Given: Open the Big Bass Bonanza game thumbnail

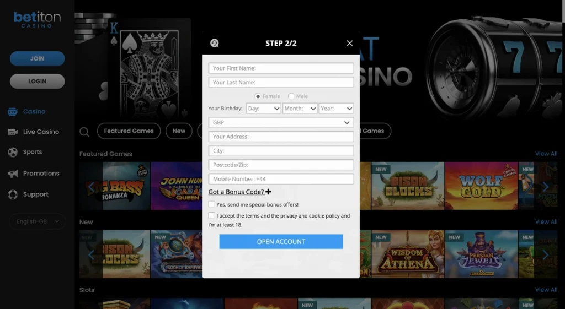Looking at the screenshot, I should (x=115, y=186).
